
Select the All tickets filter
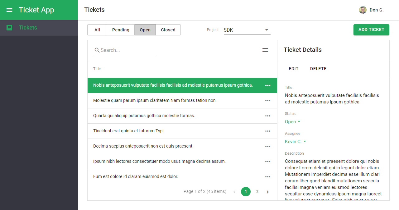[x=97, y=30]
